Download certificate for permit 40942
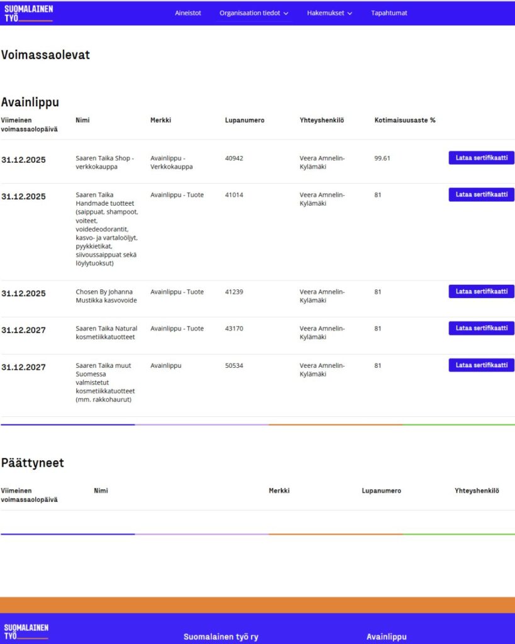515x644 pixels. tap(481, 158)
